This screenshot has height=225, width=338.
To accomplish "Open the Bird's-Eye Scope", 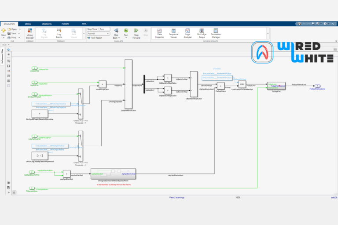I will tap(202, 33).
